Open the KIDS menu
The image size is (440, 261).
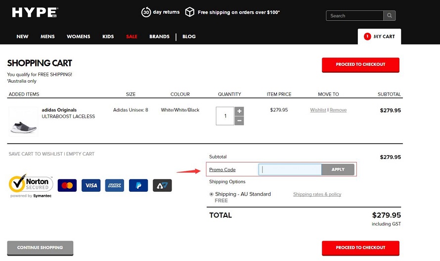[108, 36]
